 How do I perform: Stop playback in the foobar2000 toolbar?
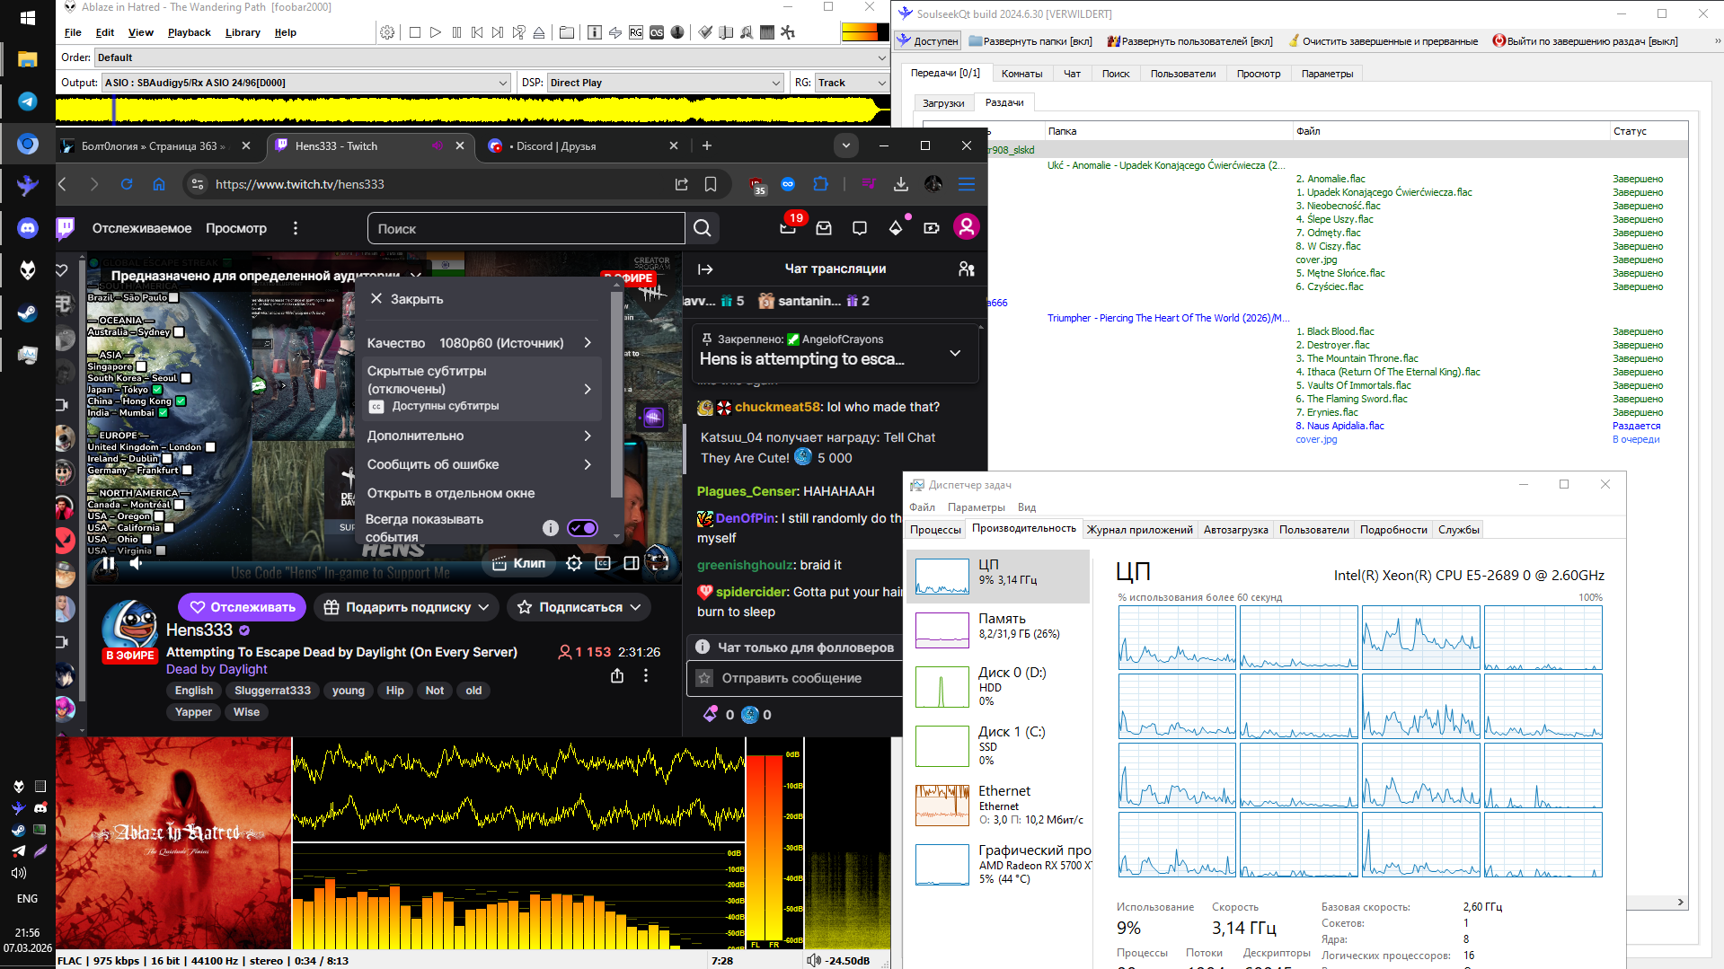point(414,32)
